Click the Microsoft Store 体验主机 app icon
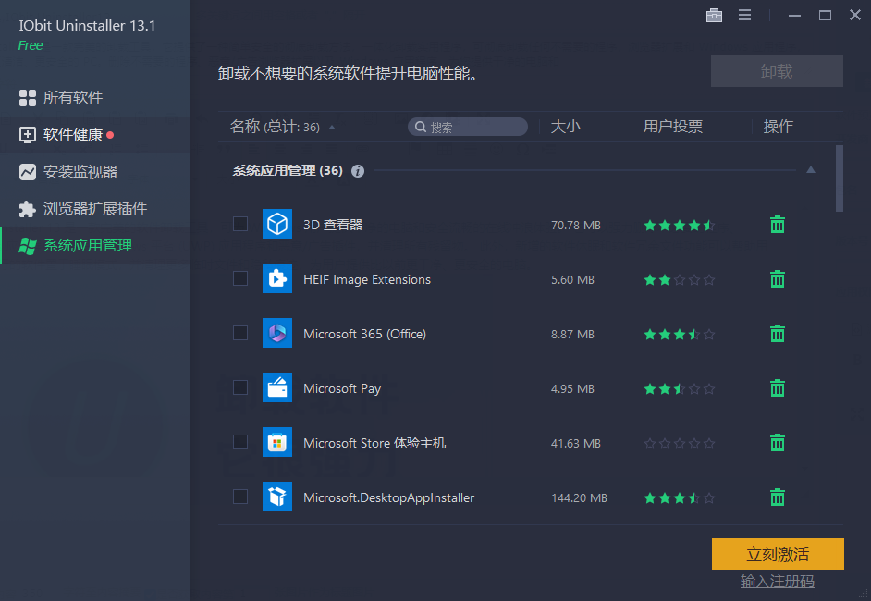Viewport: 871px width, 601px height. (x=277, y=442)
